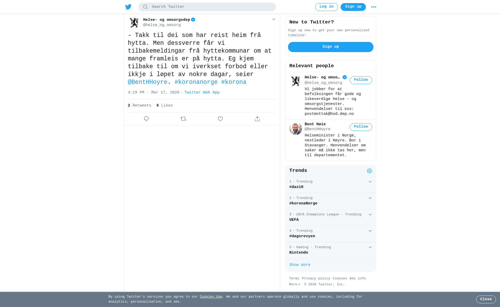The image size is (500, 307).
Task: Open the share tweet icon
Action: (x=257, y=119)
